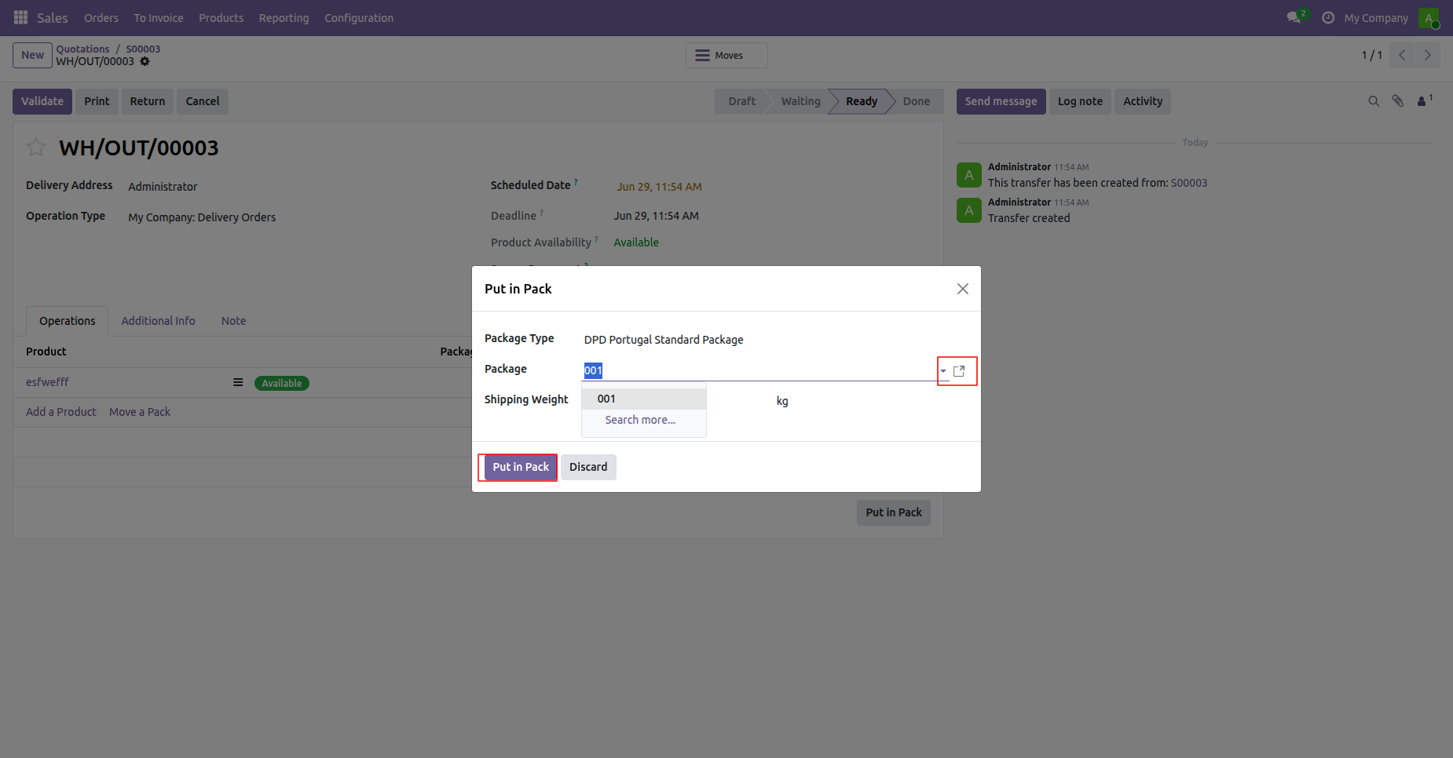The image size is (1453, 758).
Task: Select the Waiting status stage
Action: coord(800,101)
